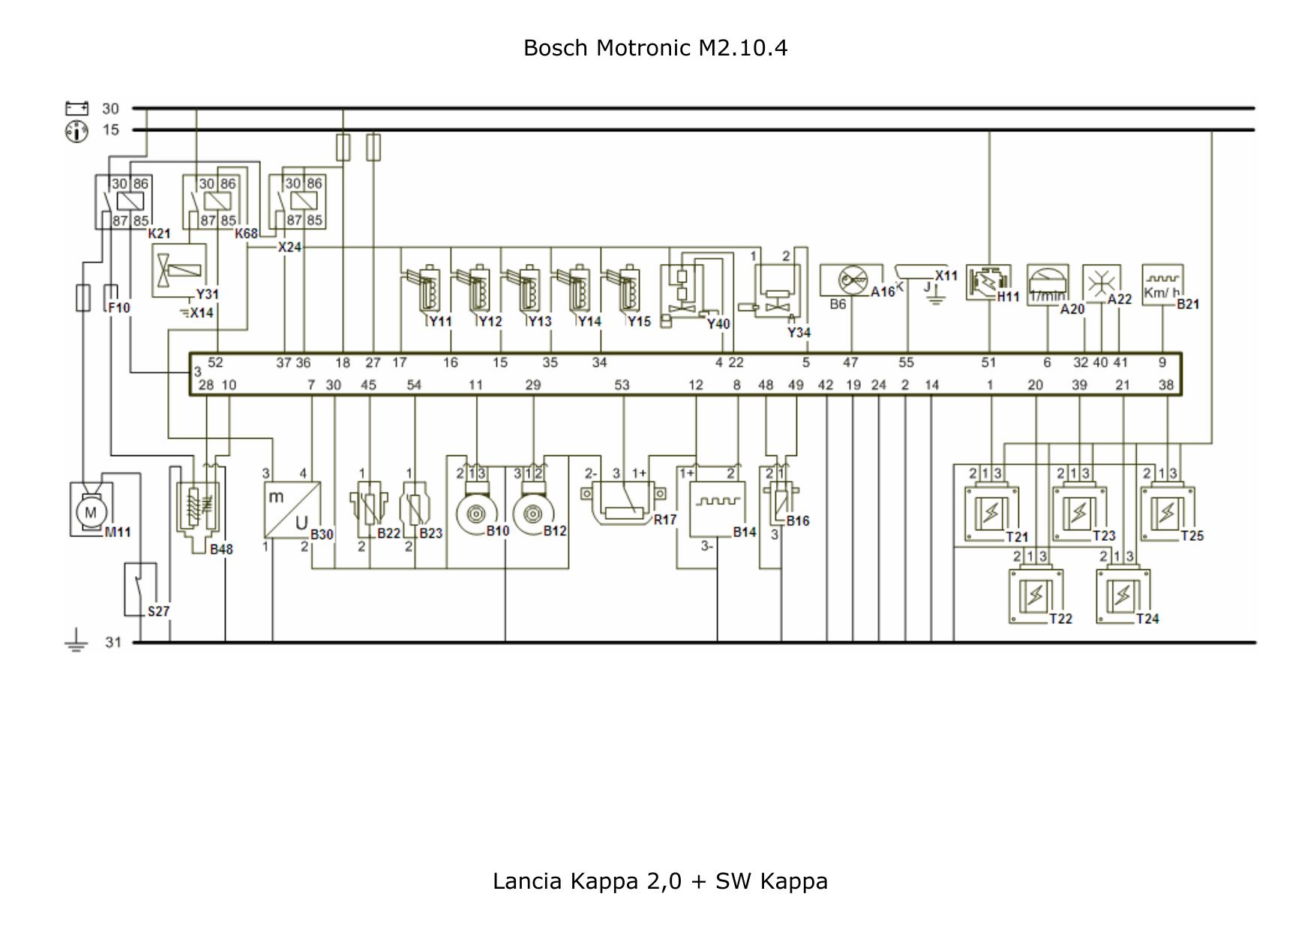1316x930 pixels.
Task: Click the K21 relay symbol
Action: pos(124,201)
